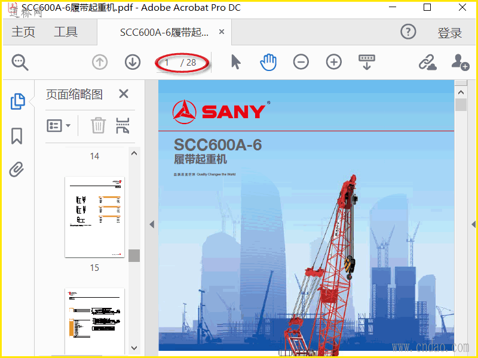The height and width of the screenshot is (358, 478).
Task: Expand the right tools pane arrow
Action: (x=473, y=225)
